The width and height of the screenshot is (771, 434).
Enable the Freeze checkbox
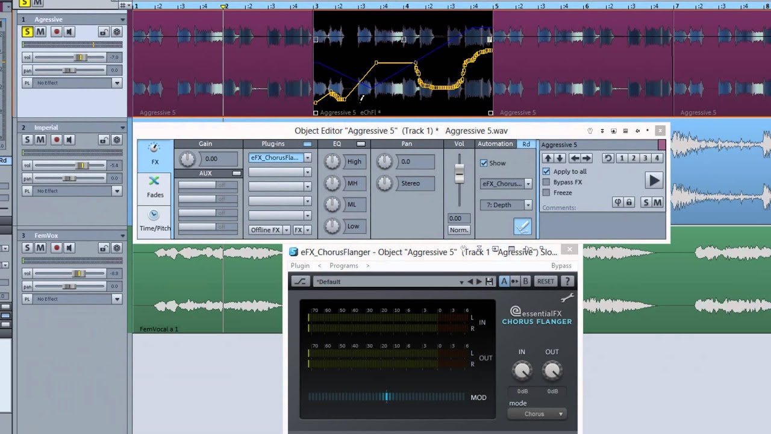[x=546, y=193]
